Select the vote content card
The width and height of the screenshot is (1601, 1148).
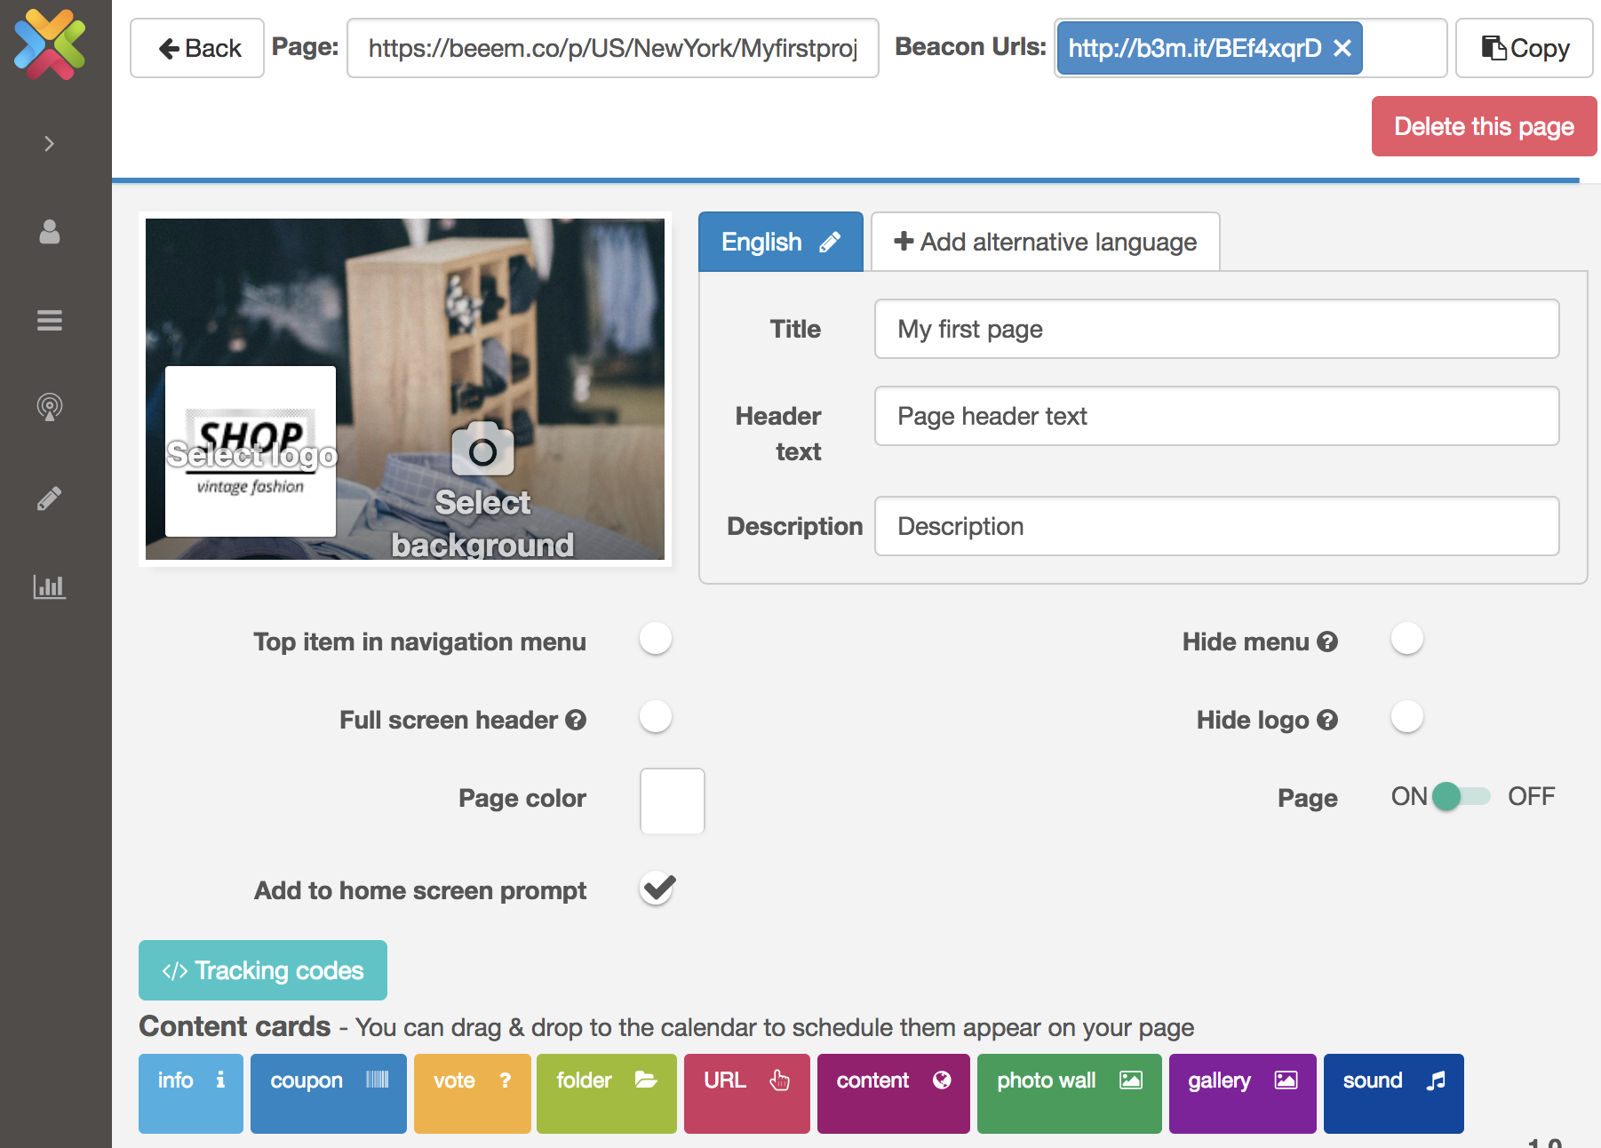(473, 1093)
